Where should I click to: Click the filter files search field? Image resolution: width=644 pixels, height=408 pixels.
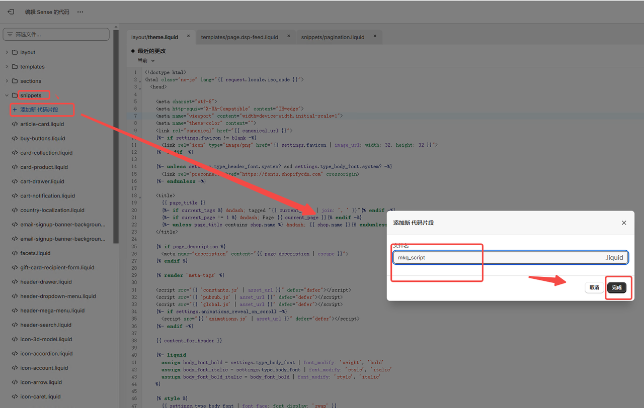pos(56,34)
